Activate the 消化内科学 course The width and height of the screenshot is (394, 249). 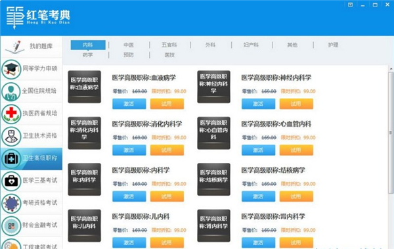point(129,150)
